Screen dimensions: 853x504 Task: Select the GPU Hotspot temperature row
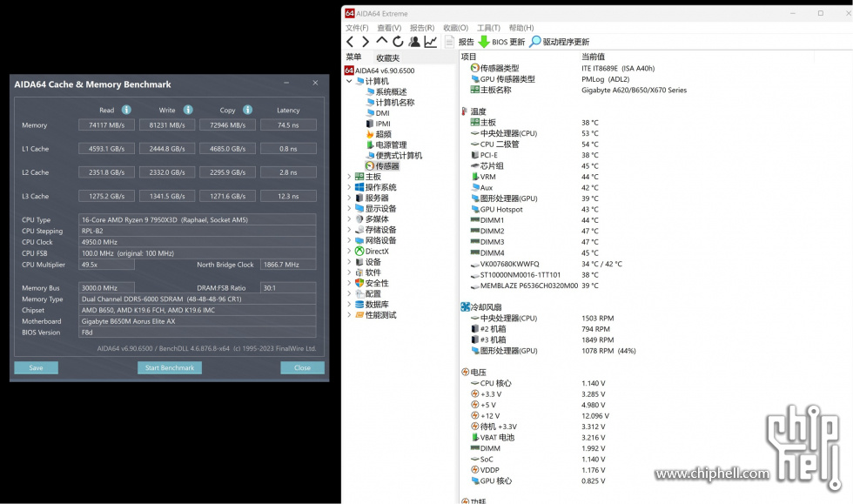tap(535, 209)
